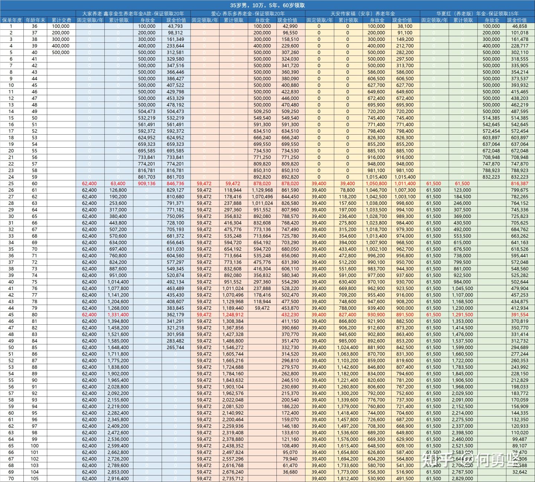Click the cell showing 101,018
This screenshot has width=535, height=482.
520,33
